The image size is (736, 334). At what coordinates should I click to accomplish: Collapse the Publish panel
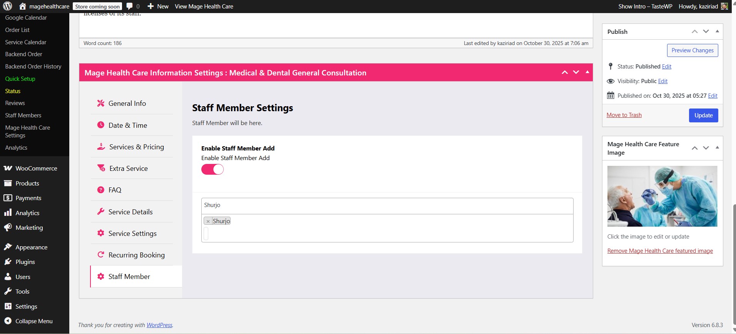click(717, 31)
